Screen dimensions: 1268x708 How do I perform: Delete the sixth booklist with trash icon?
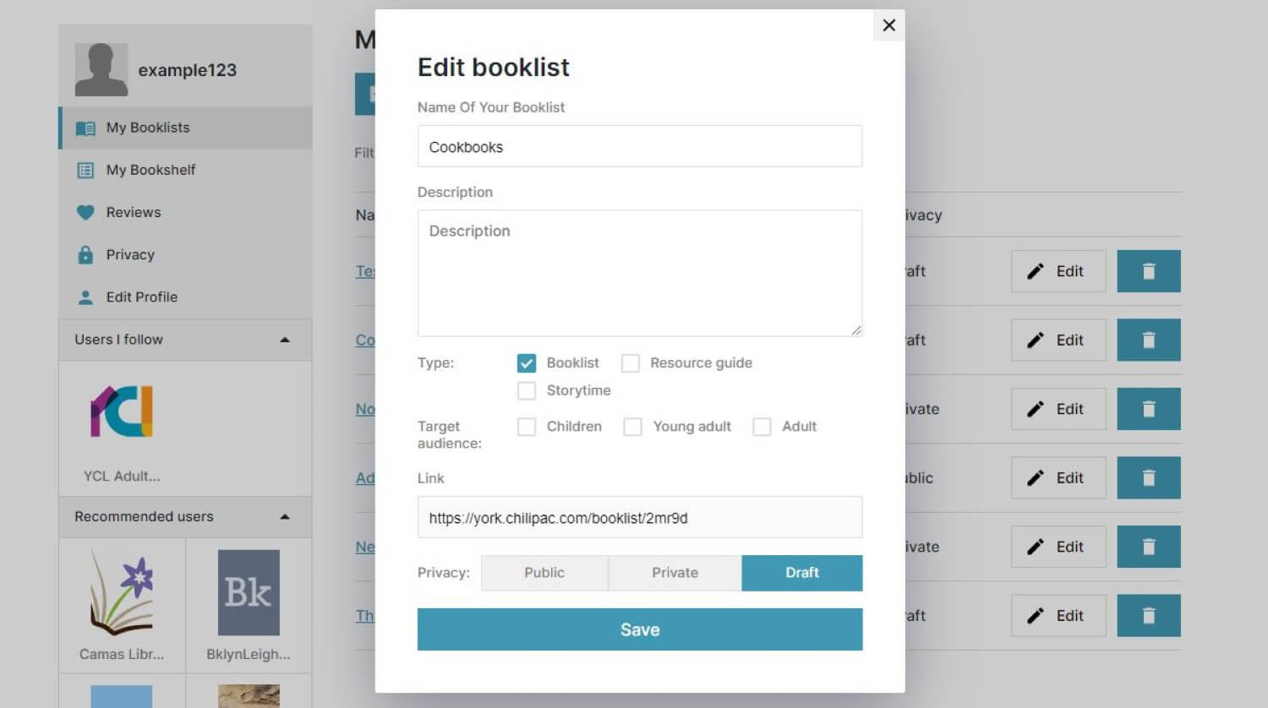point(1149,616)
